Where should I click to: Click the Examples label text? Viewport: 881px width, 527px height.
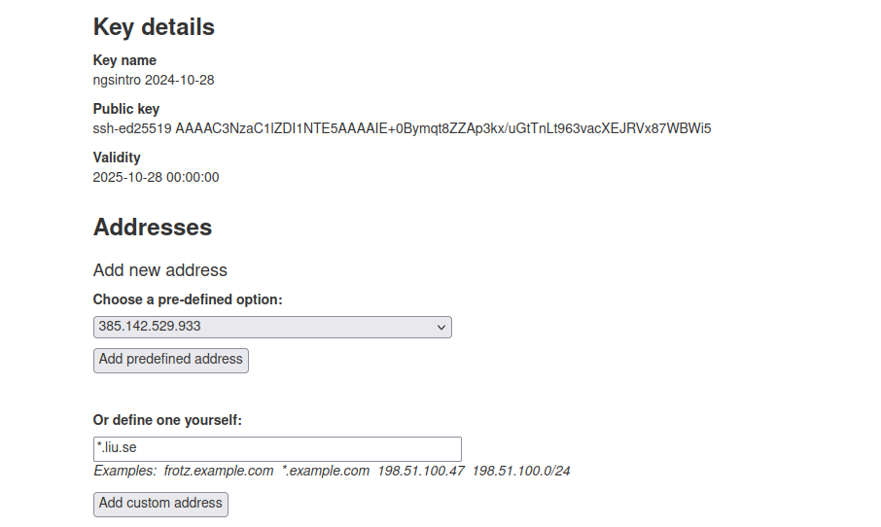click(124, 471)
